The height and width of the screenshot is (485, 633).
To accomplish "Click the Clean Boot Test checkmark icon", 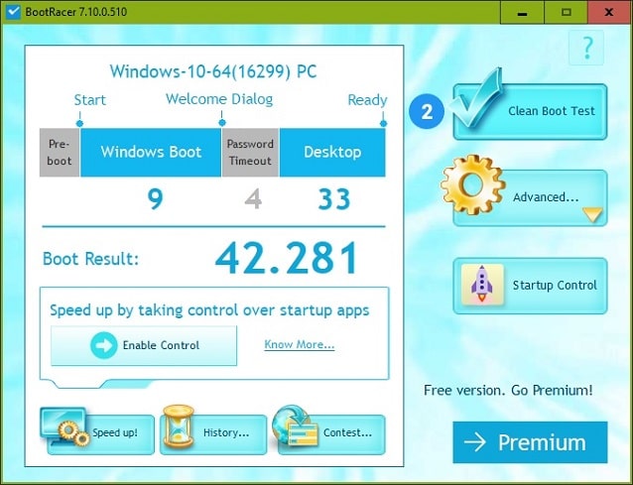I will (476, 98).
